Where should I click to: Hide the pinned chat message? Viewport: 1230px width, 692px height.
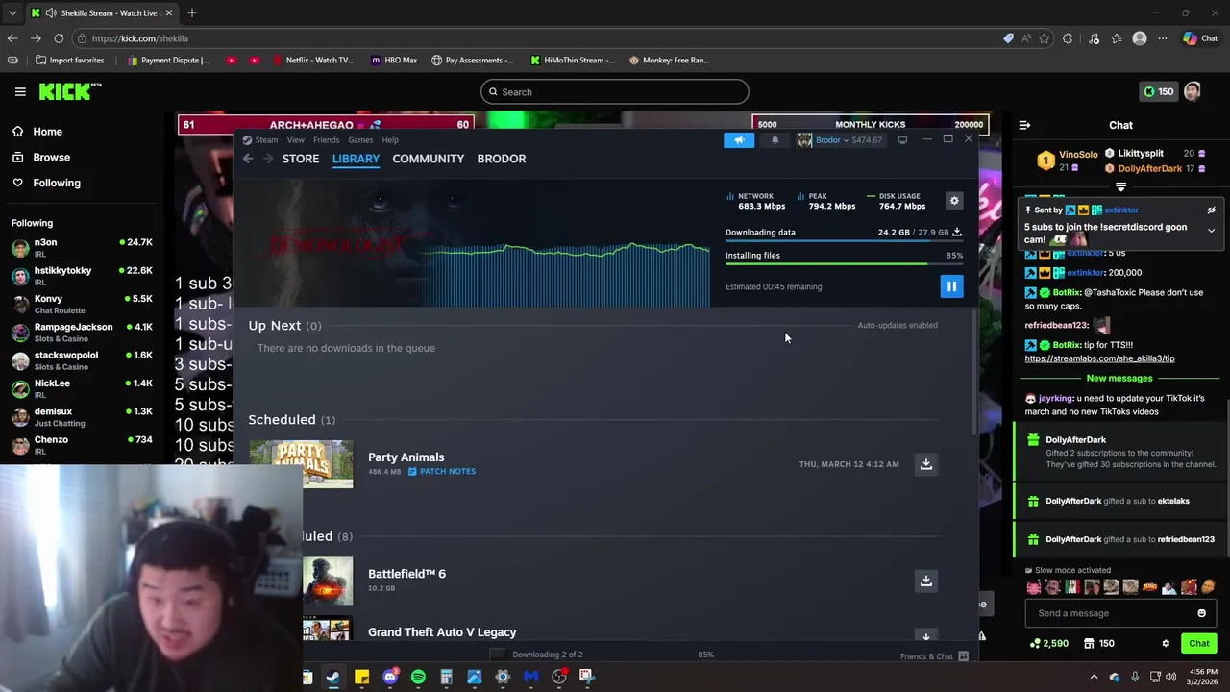tap(1211, 210)
